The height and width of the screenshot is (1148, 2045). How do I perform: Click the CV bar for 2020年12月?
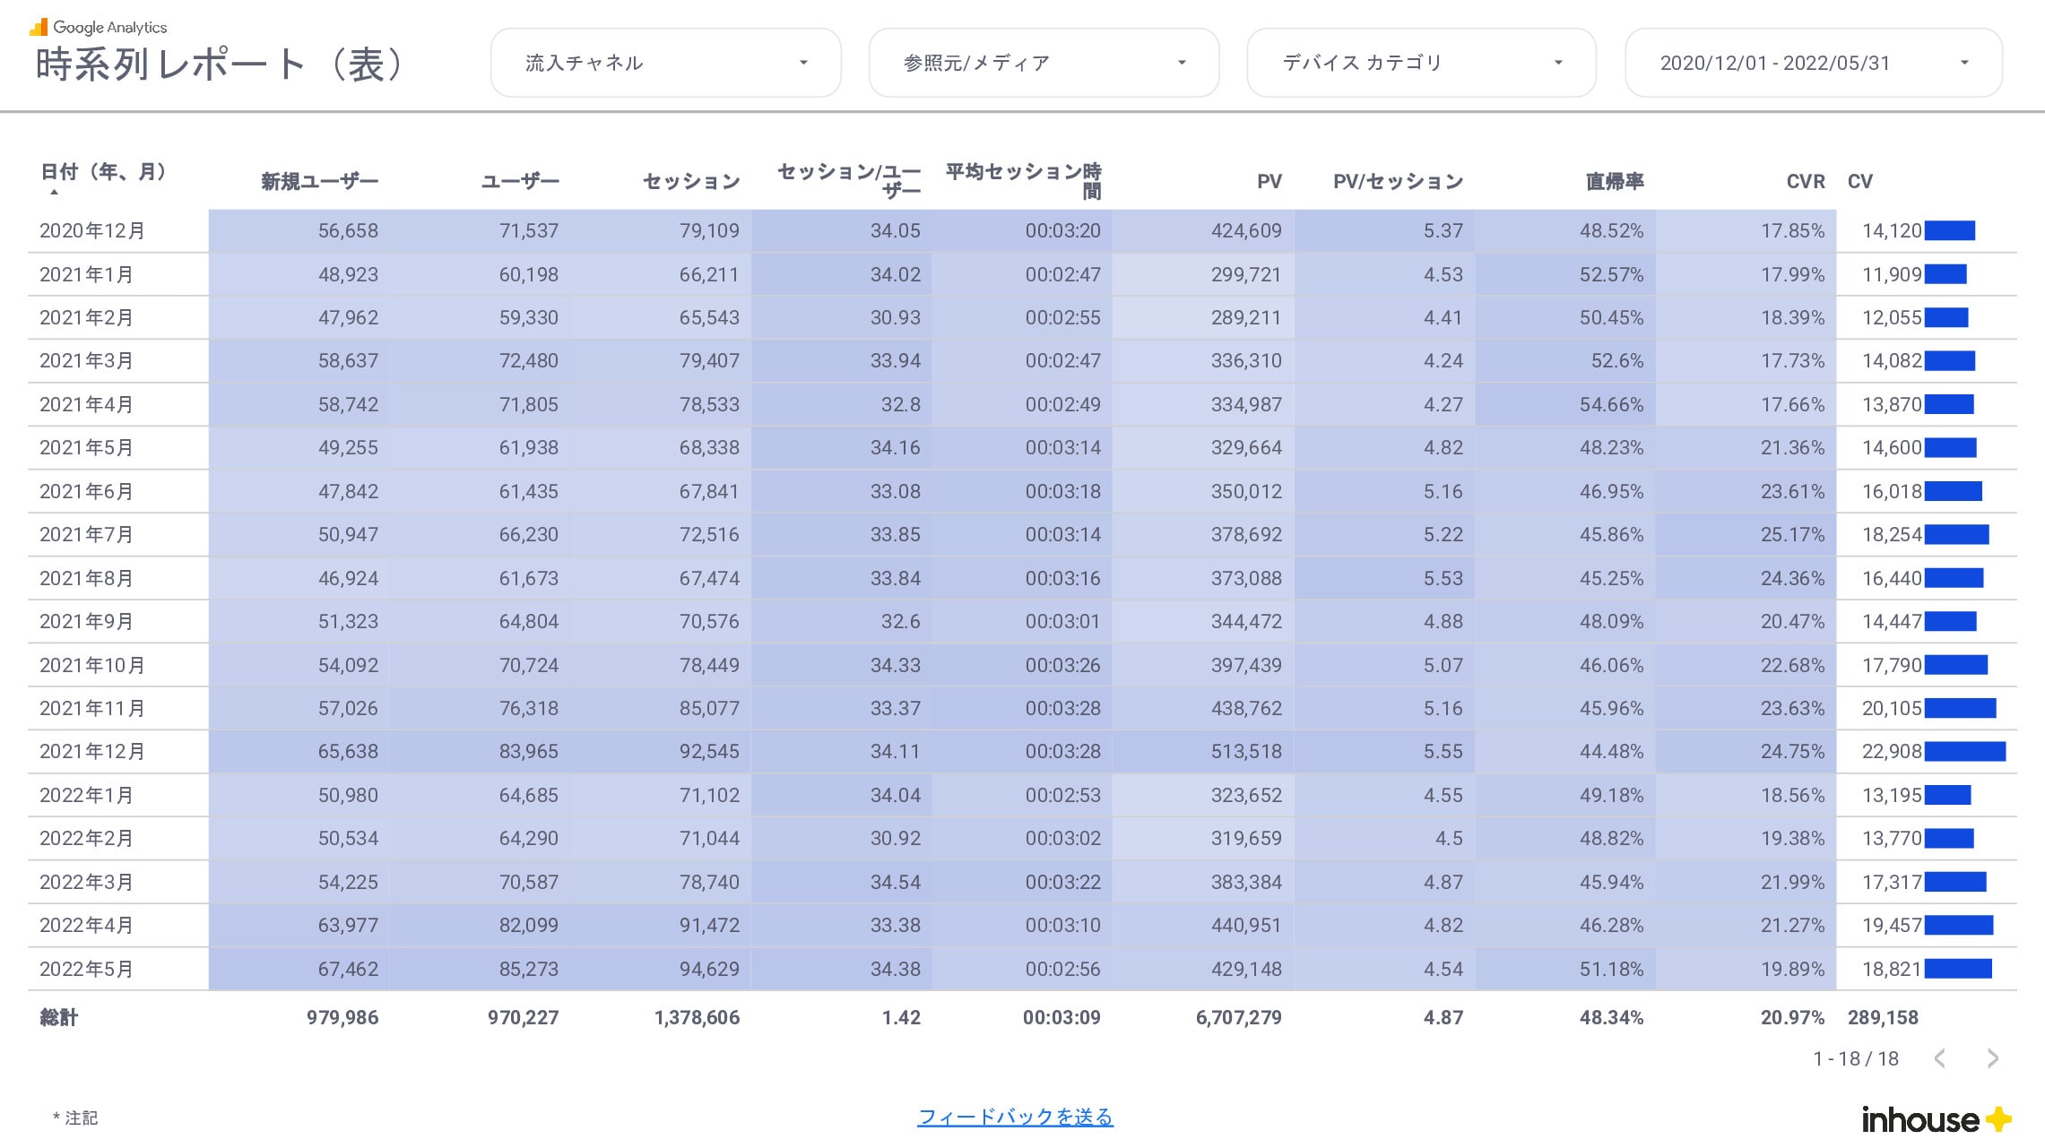point(1949,230)
